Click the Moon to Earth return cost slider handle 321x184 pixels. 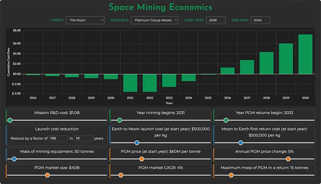click(x=240, y=142)
